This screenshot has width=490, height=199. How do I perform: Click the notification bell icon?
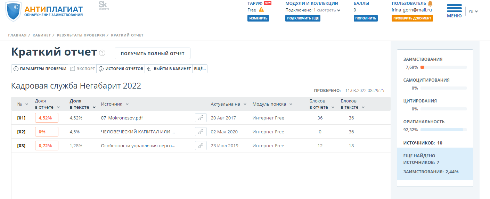[x=430, y=3]
